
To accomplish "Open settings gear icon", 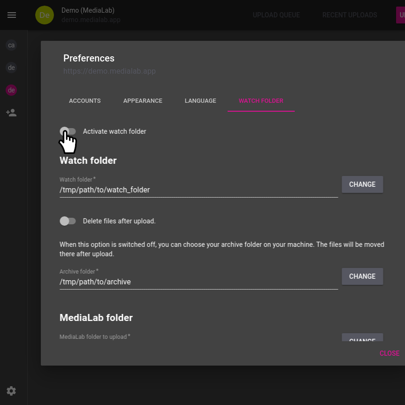I will point(11,391).
